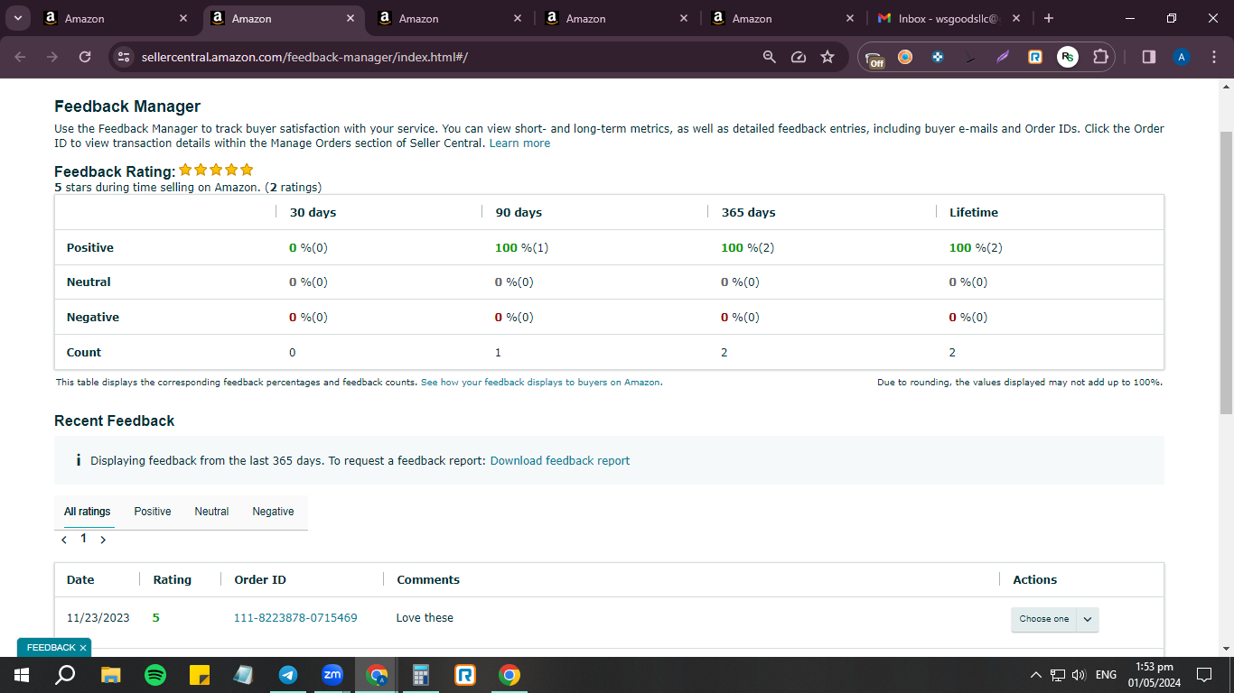The width and height of the screenshot is (1234, 693).
Task: Open the Chrome side panel
Action: coord(1149,57)
